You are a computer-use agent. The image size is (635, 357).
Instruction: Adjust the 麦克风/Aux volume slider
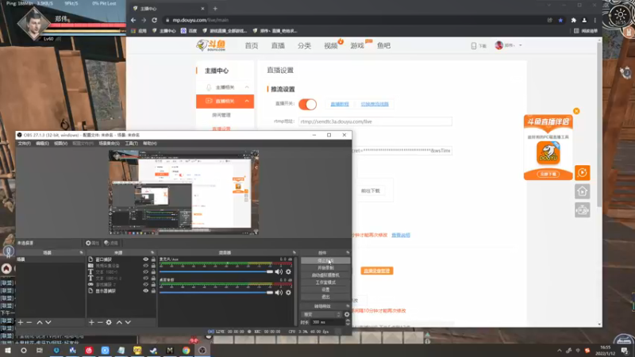[216, 271]
